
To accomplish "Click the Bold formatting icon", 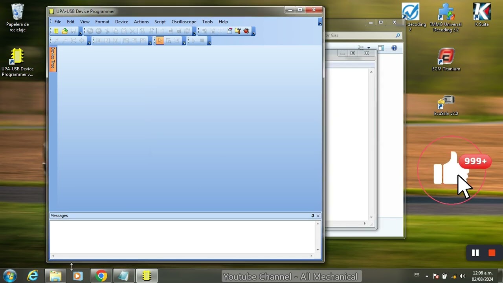I will pyautogui.click(x=99, y=40).
